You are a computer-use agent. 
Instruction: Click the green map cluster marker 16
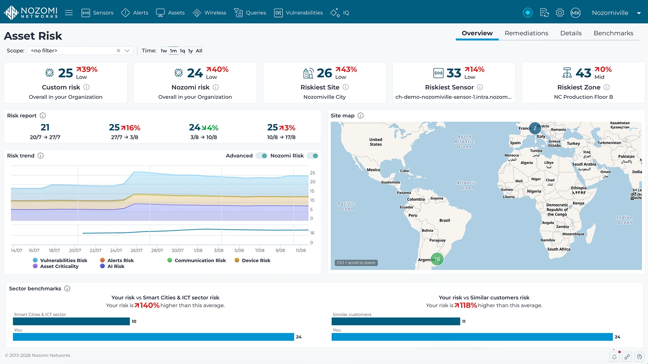tap(437, 259)
